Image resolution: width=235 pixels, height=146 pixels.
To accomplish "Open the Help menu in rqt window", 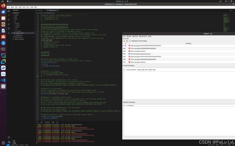I will point(150,36).
